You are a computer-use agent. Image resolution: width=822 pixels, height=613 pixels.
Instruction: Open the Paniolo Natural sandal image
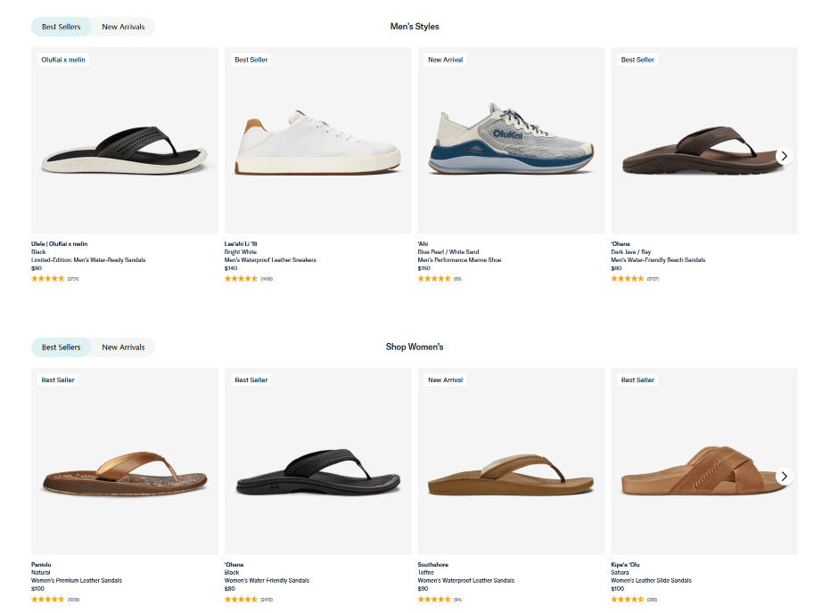point(125,461)
